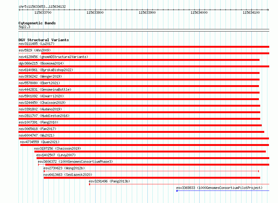Click the 5q22.3 cytogenetic band bar
This screenshot has height=203, width=278.
click(x=144, y=30)
